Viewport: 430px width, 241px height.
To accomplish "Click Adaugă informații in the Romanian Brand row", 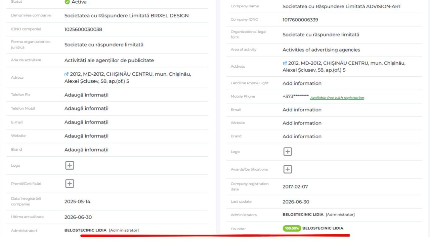I will (x=86, y=150).
